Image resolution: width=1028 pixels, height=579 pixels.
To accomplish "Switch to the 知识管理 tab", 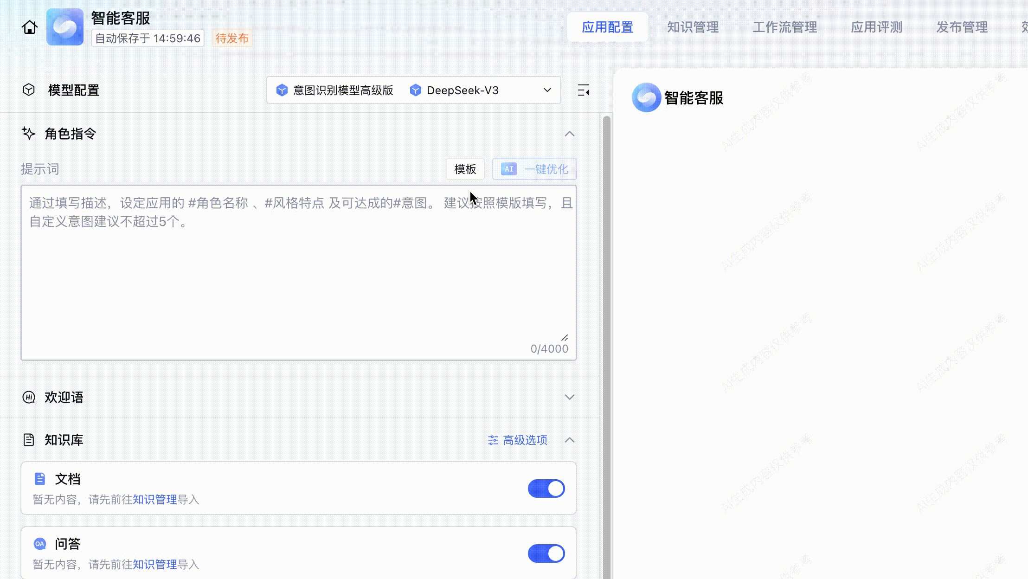I will (x=693, y=27).
